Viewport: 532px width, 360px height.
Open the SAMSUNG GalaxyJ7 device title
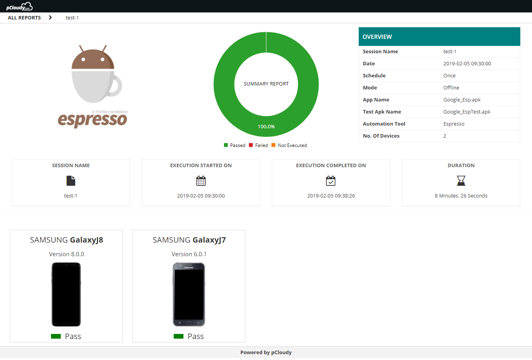(x=189, y=240)
